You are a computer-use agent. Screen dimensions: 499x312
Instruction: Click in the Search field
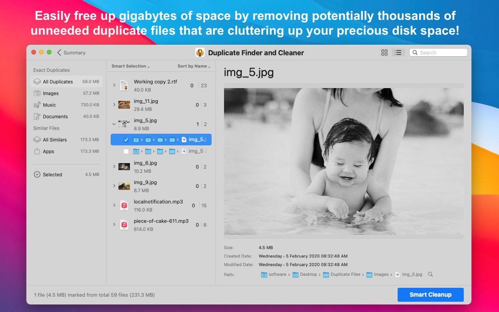[x=441, y=53]
